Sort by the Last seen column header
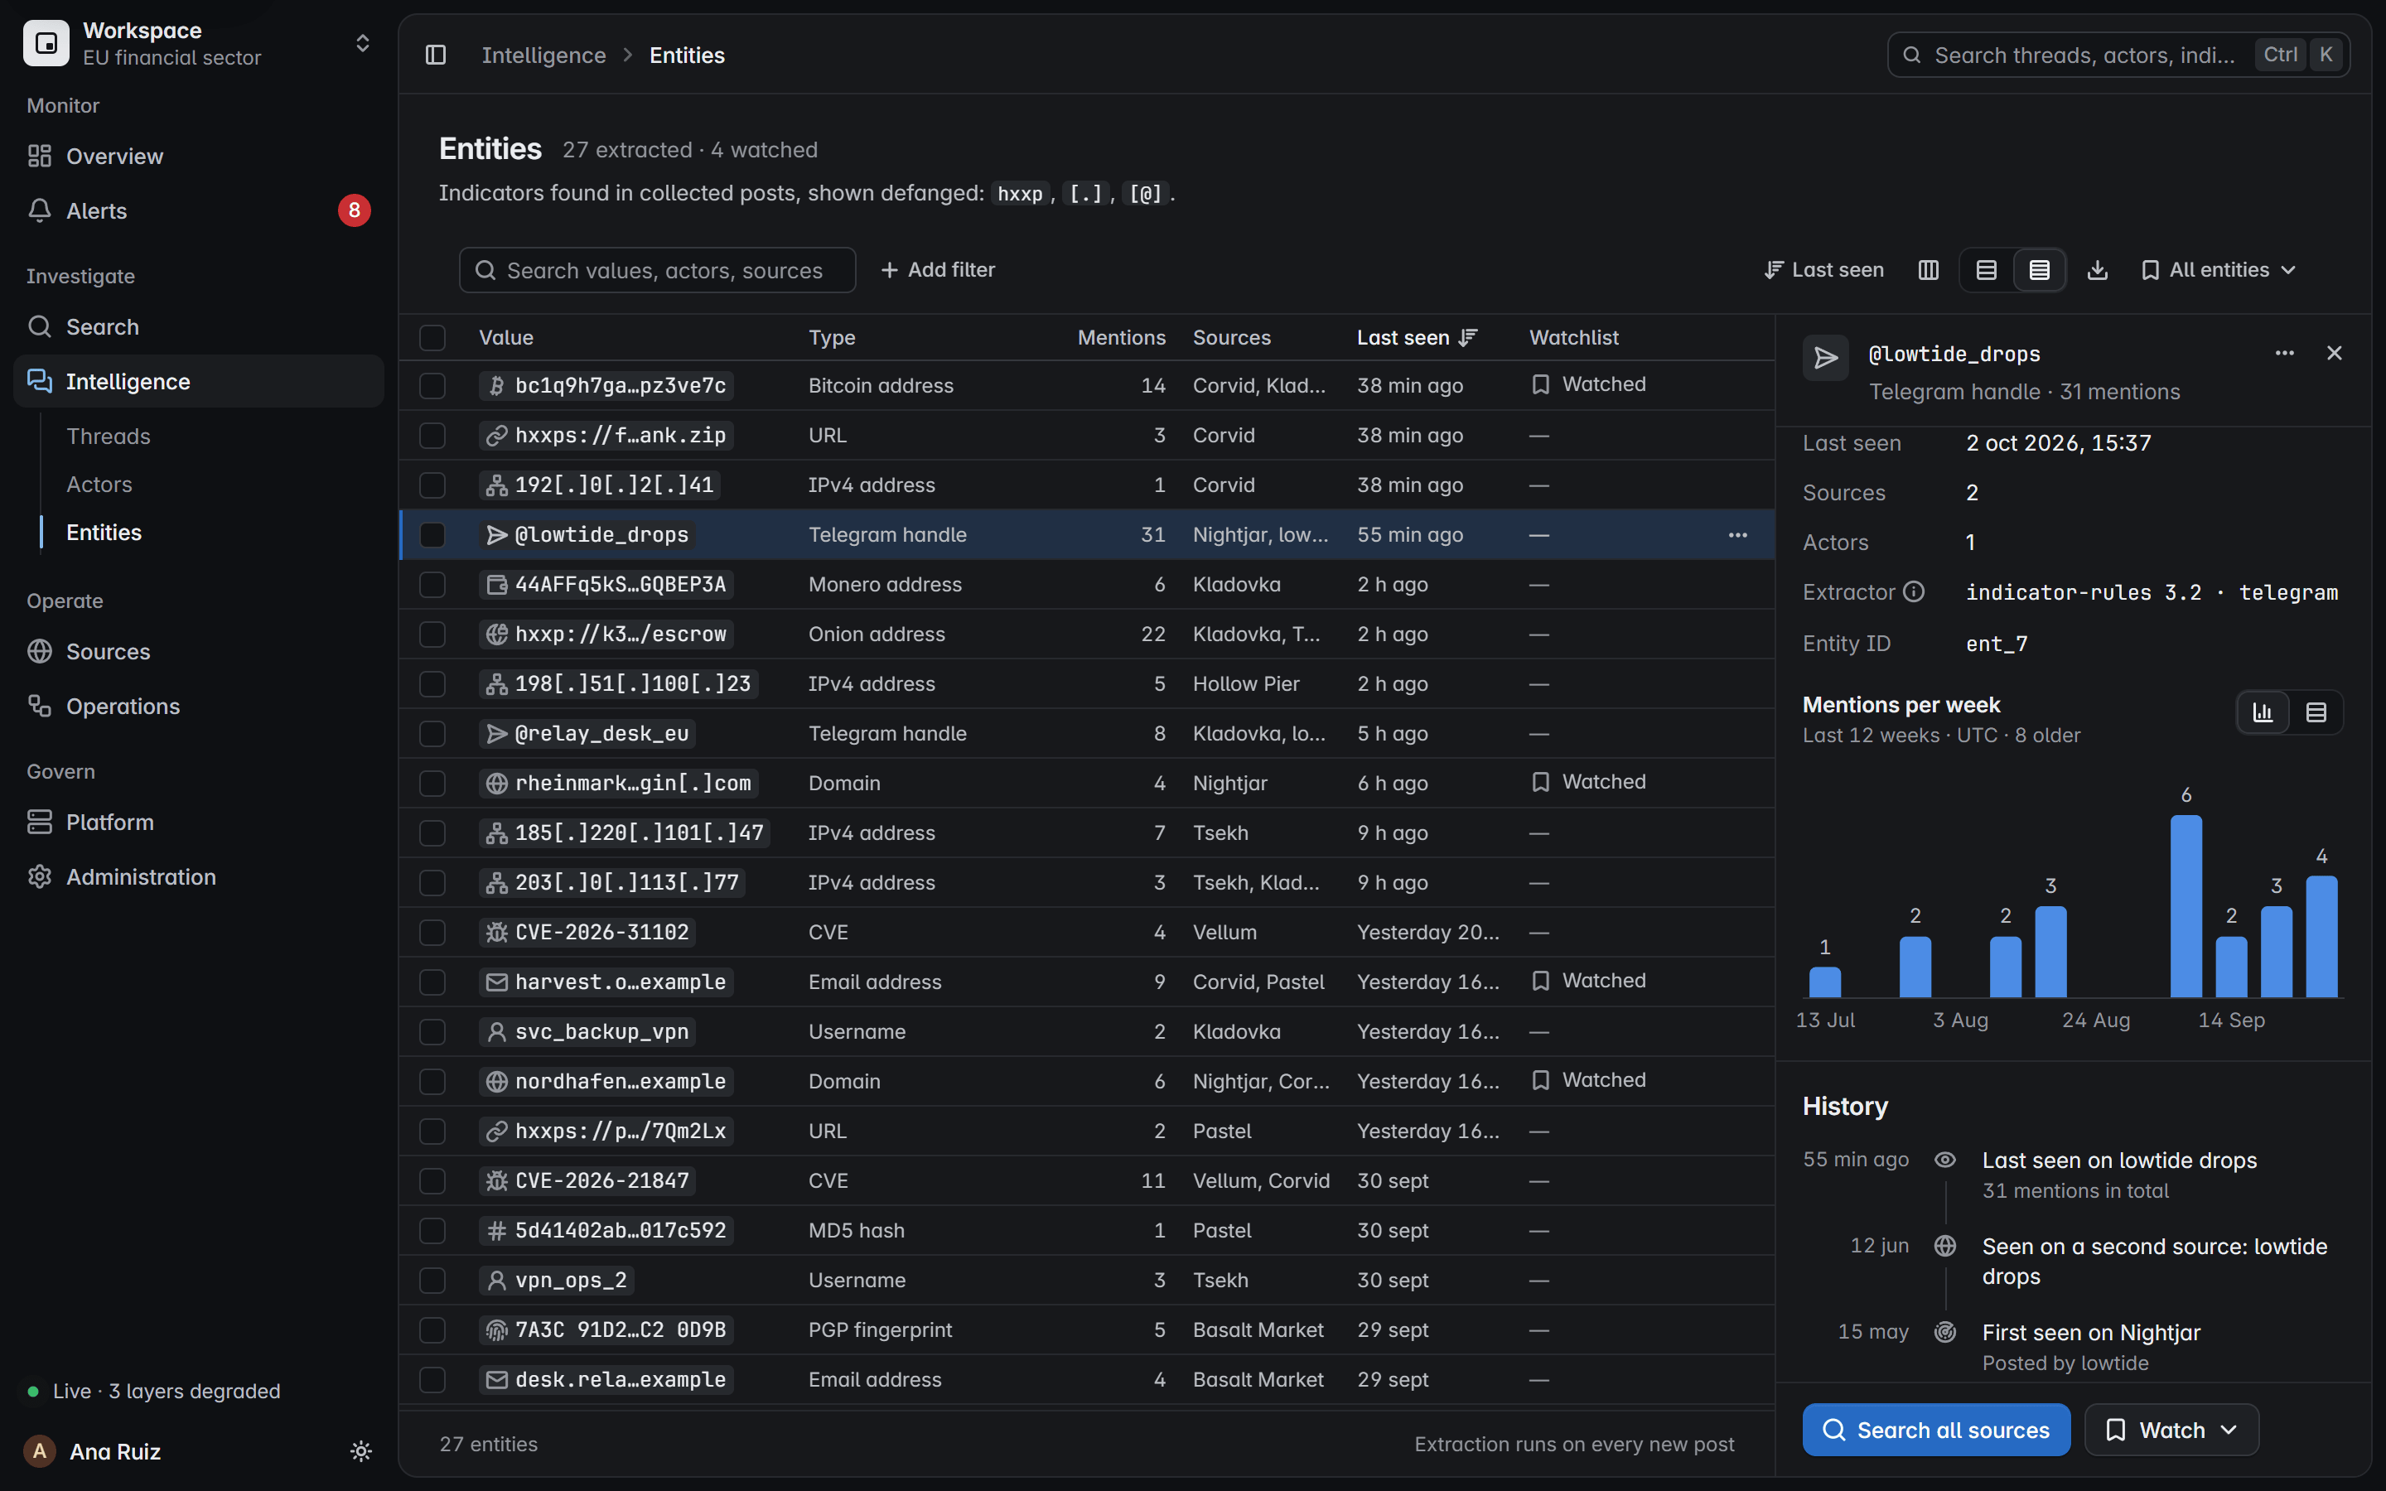Viewport: 2386px width, 1491px height. pyautogui.click(x=1417, y=337)
